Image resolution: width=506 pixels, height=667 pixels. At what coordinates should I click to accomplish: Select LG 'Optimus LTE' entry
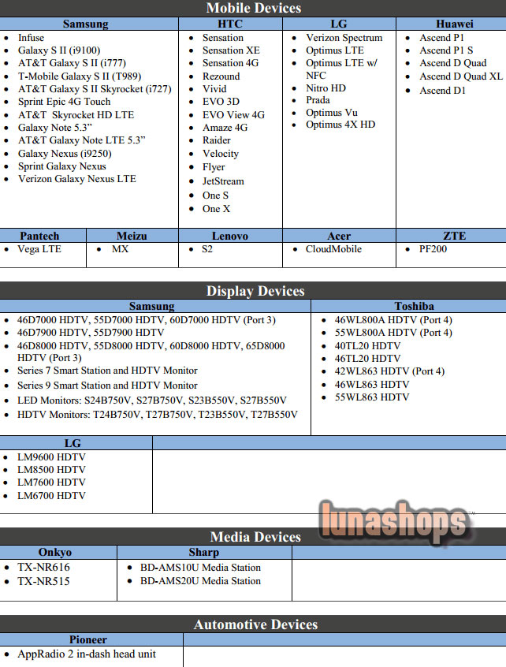pos(335,50)
